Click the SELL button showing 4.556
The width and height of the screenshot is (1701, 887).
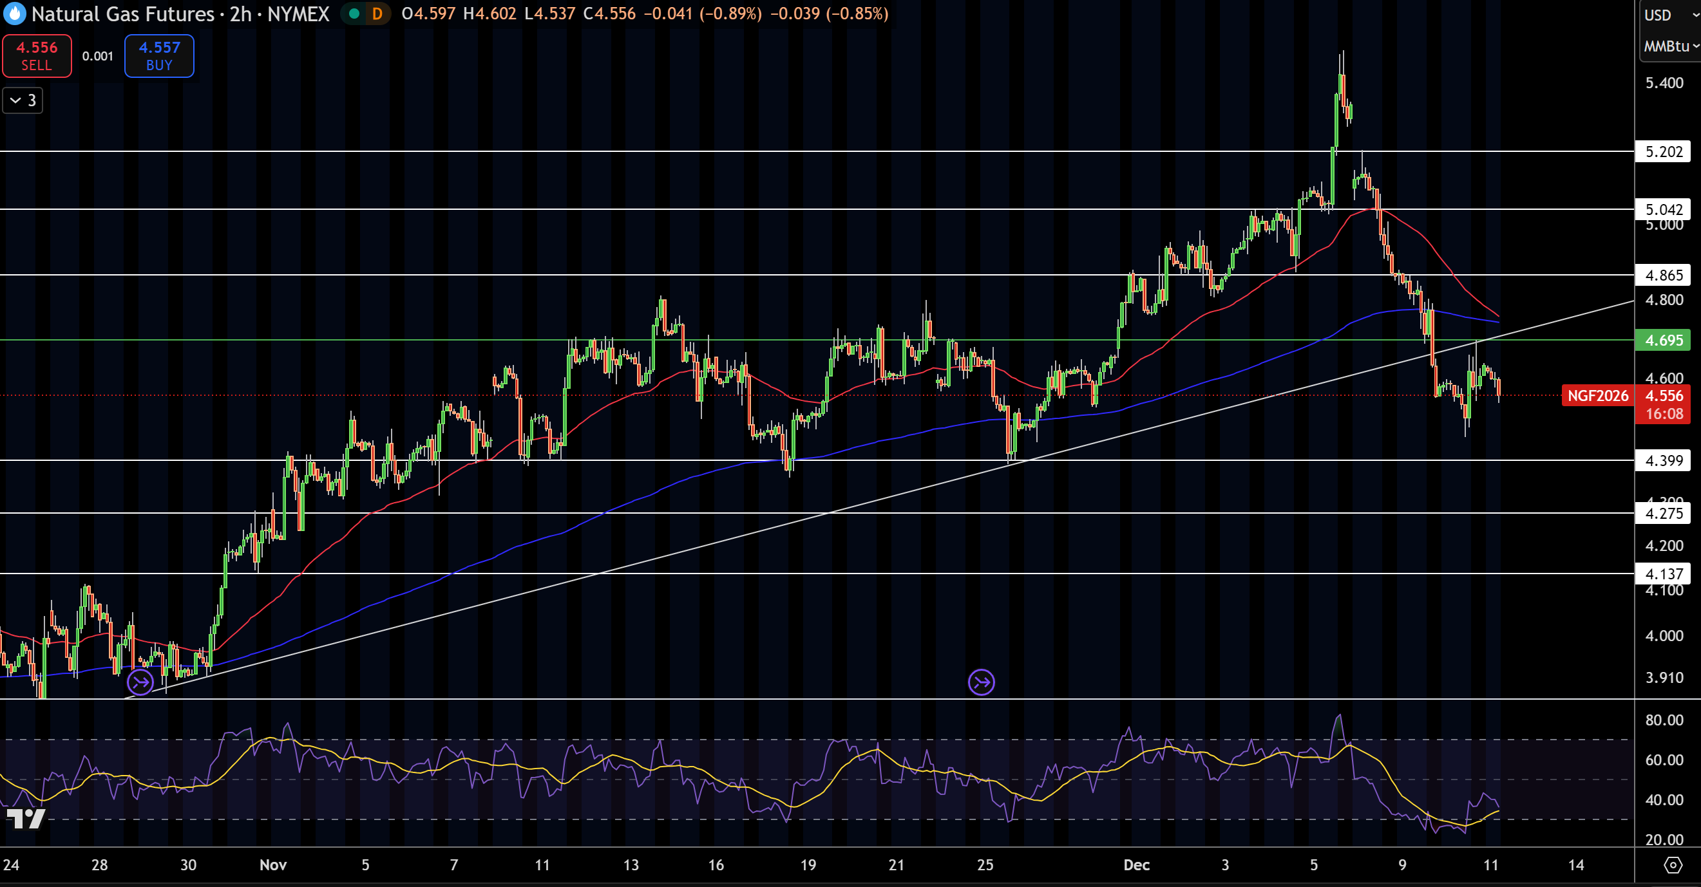coord(36,55)
